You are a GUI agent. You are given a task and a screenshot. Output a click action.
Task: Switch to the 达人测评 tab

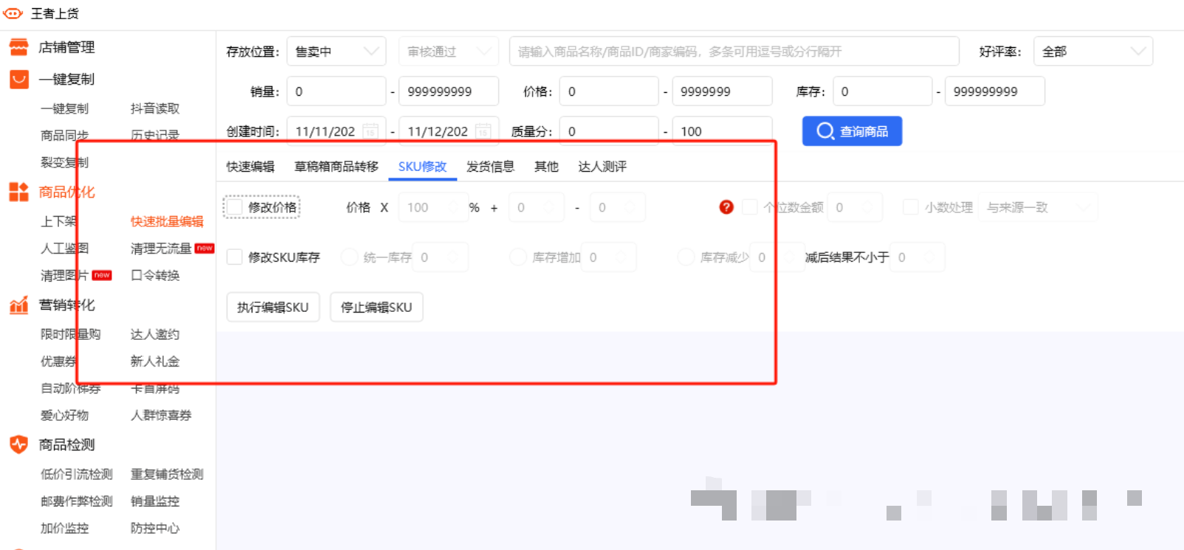(x=602, y=167)
